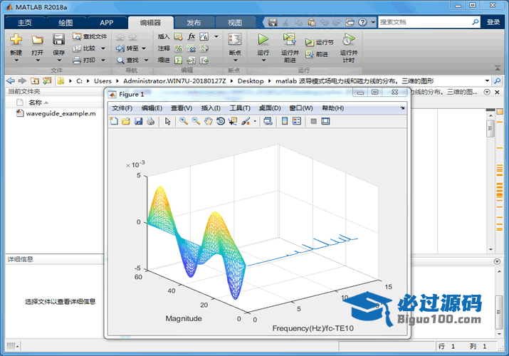
Task: Click the zoom in tool in Figure toolbar
Action: [x=184, y=121]
